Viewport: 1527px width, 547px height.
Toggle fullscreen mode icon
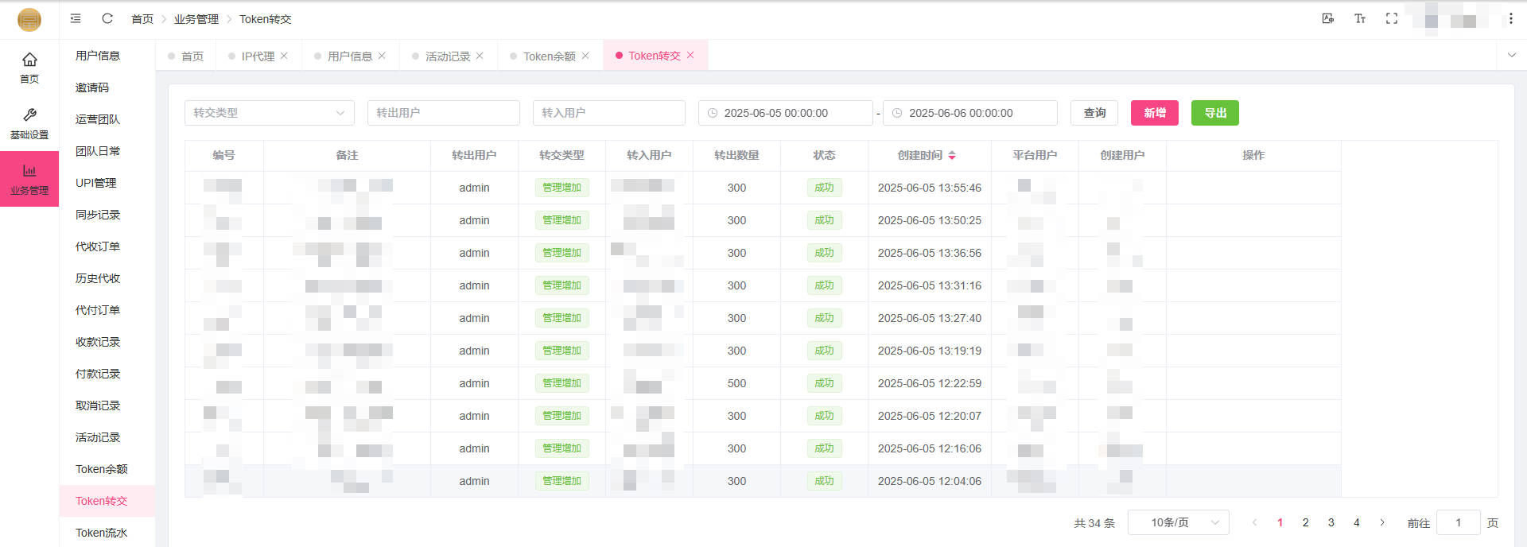click(x=1391, y=18)
